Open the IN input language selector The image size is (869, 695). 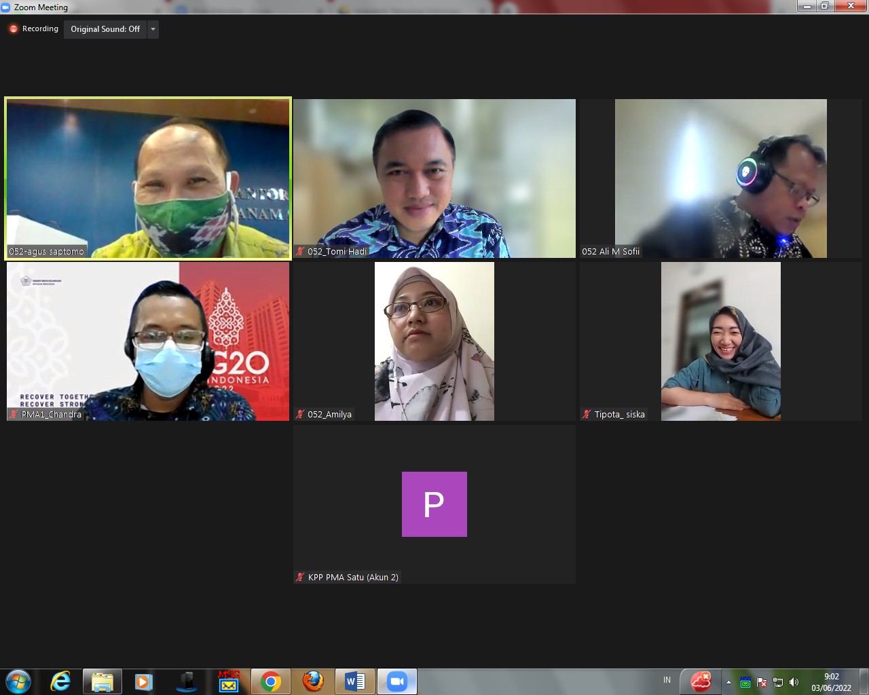click(x=667, y=680)
